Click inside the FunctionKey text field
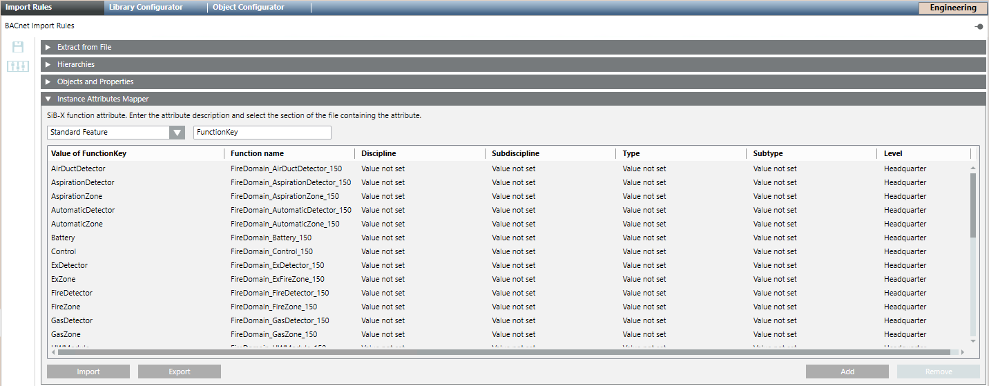Image resolution: width=989 pixels, height=386 pixels. 262,133
